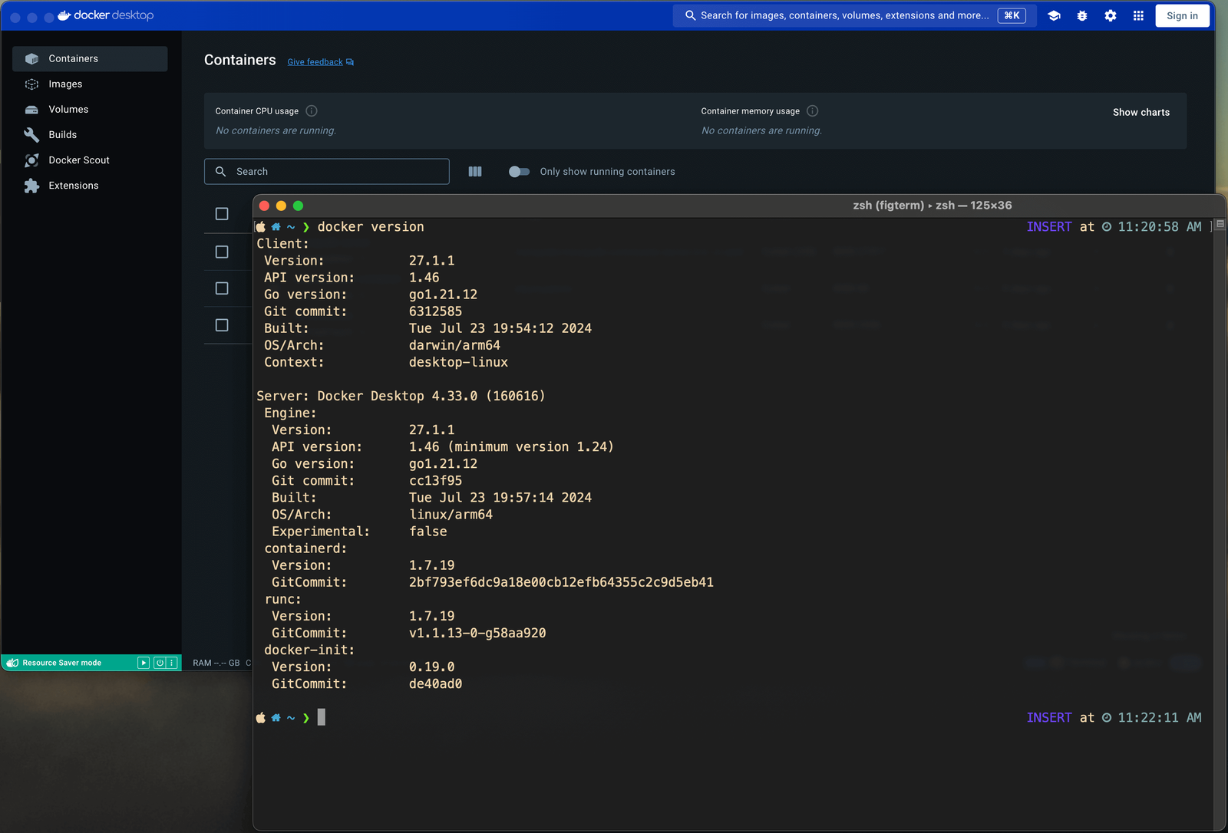Screen dimensions: 1228x833
Task: Enable Only show running containers
Action: 520,172
